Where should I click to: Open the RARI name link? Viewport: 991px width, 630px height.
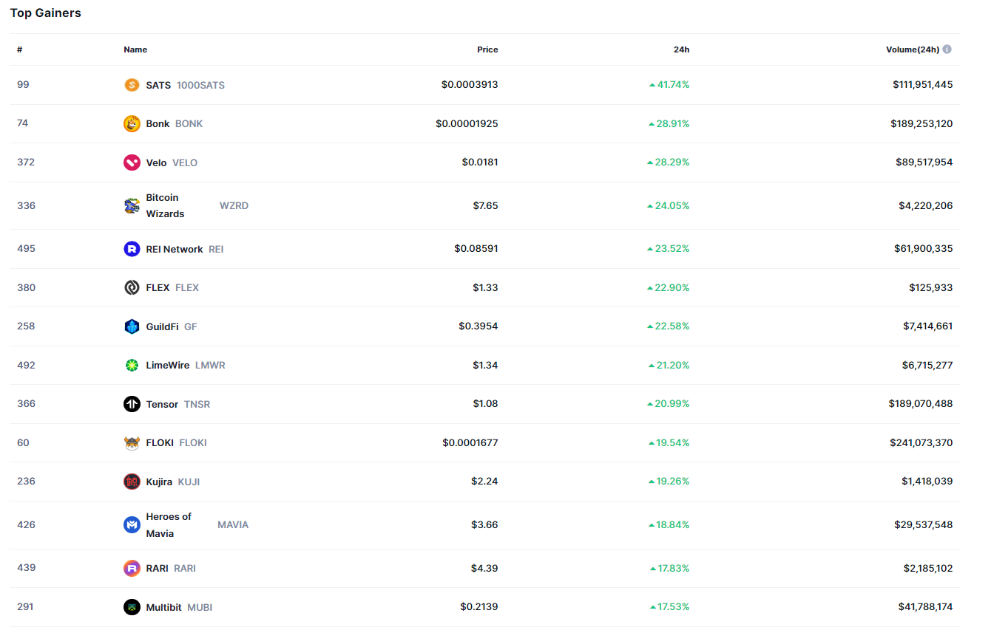point(157,568)
